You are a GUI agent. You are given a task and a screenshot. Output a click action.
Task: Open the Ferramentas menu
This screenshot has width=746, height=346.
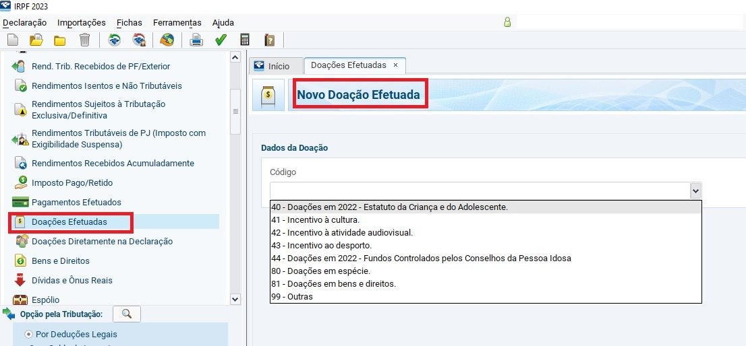tap(177, 22)
